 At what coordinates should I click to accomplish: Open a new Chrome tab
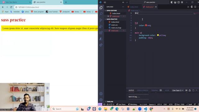[66, 2]
